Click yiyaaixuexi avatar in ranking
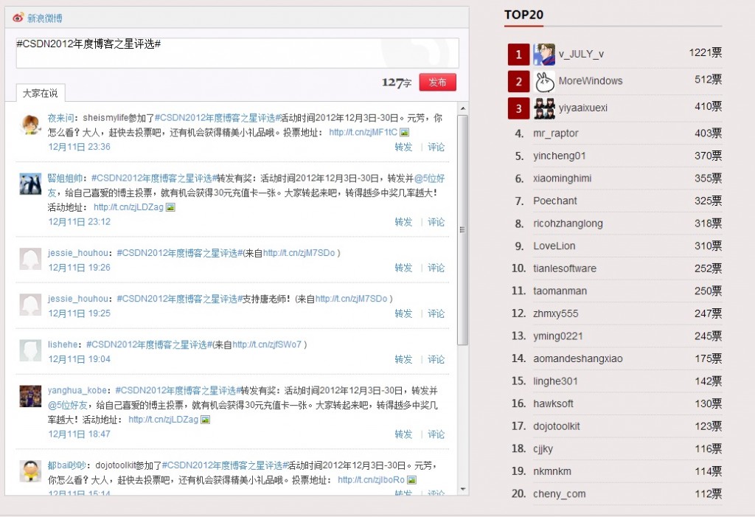755x517 pixels. [x=544, y=108]
